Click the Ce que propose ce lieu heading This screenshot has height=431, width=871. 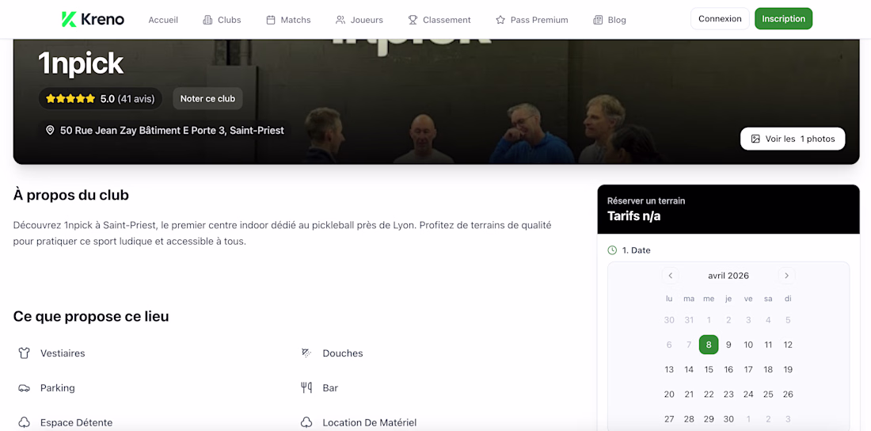tap(91, 316)
